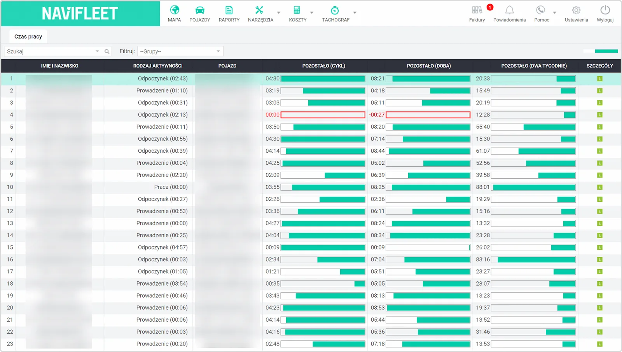Click the green toggle bar top right
Viewport: 622px width, 352px height.
coord(606,51)
